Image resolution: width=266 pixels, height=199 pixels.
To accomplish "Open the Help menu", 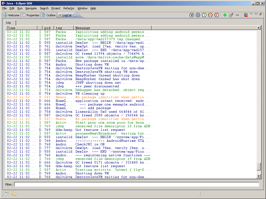I will (x=93, y=8).
